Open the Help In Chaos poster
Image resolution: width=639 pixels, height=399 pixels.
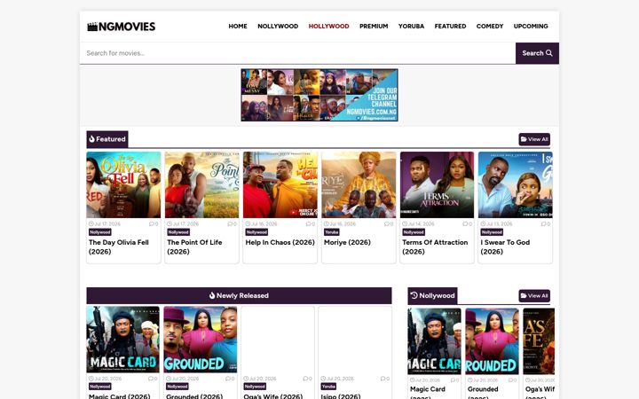click(x=280, y=184)
